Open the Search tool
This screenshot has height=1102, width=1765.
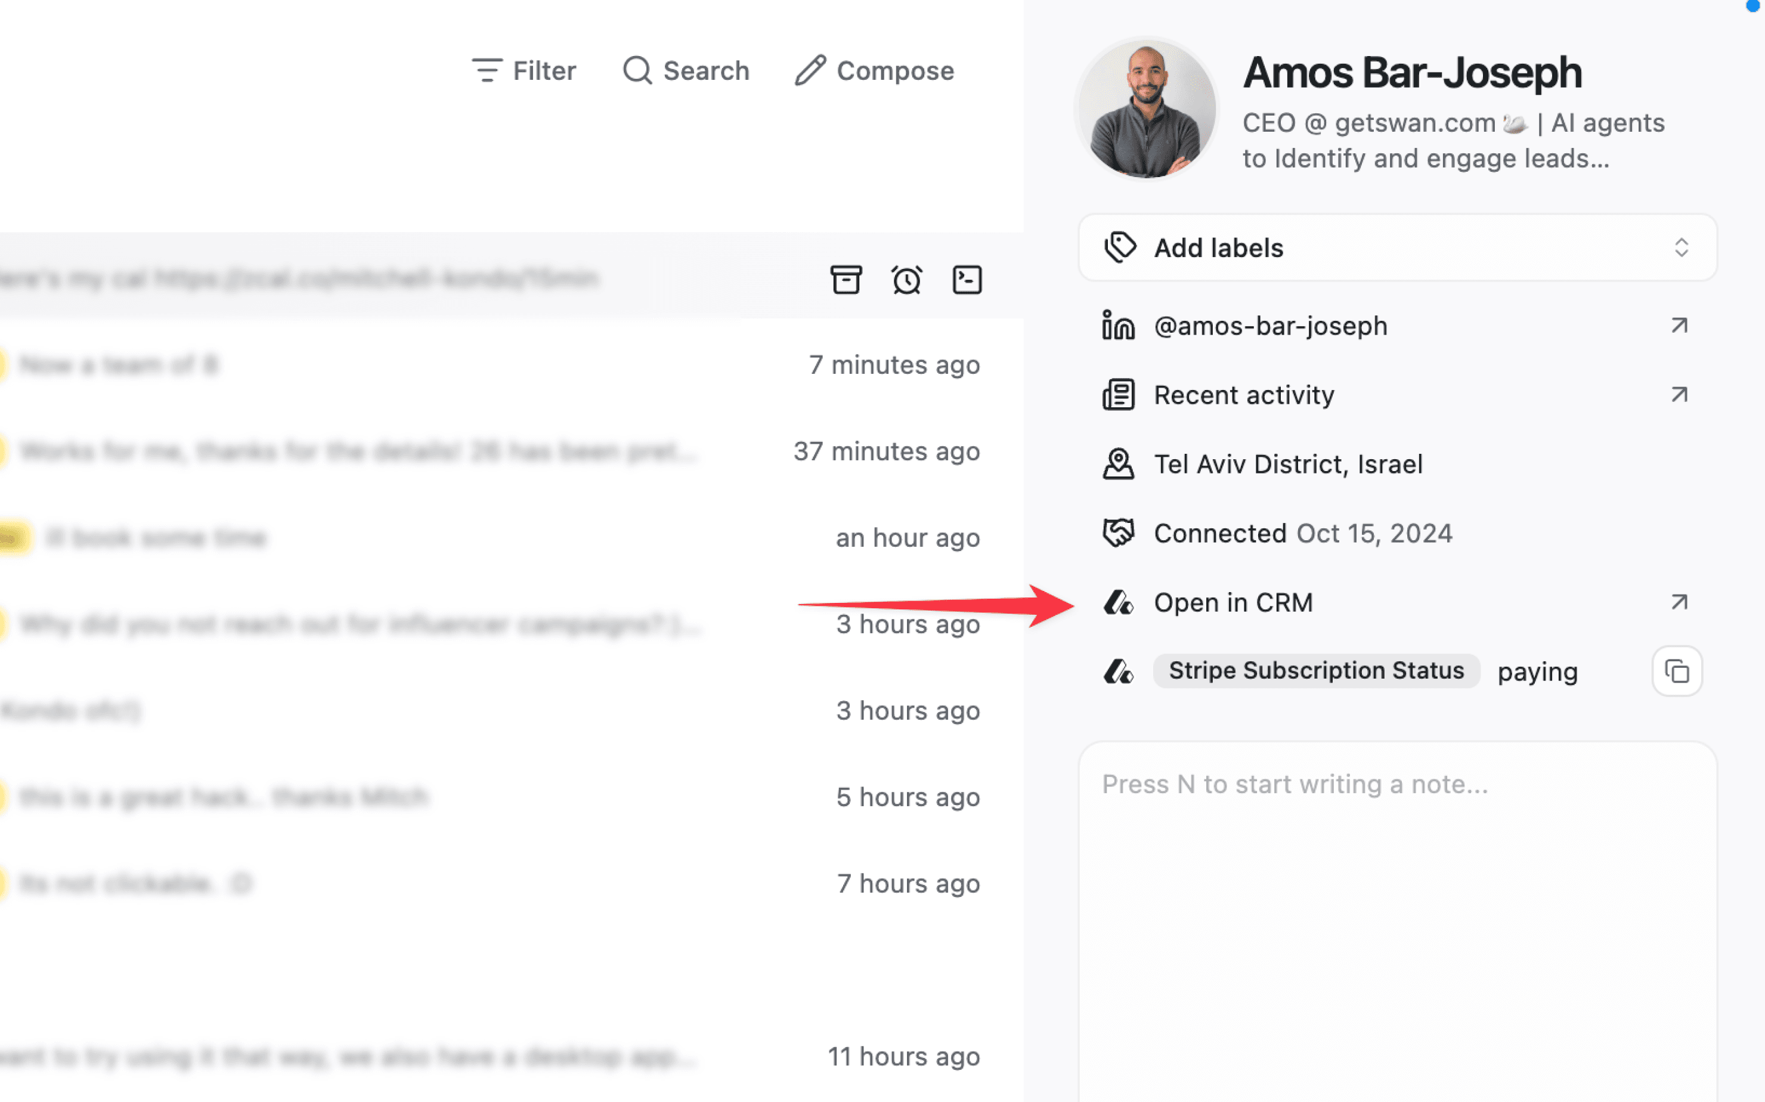pos(686,71)
